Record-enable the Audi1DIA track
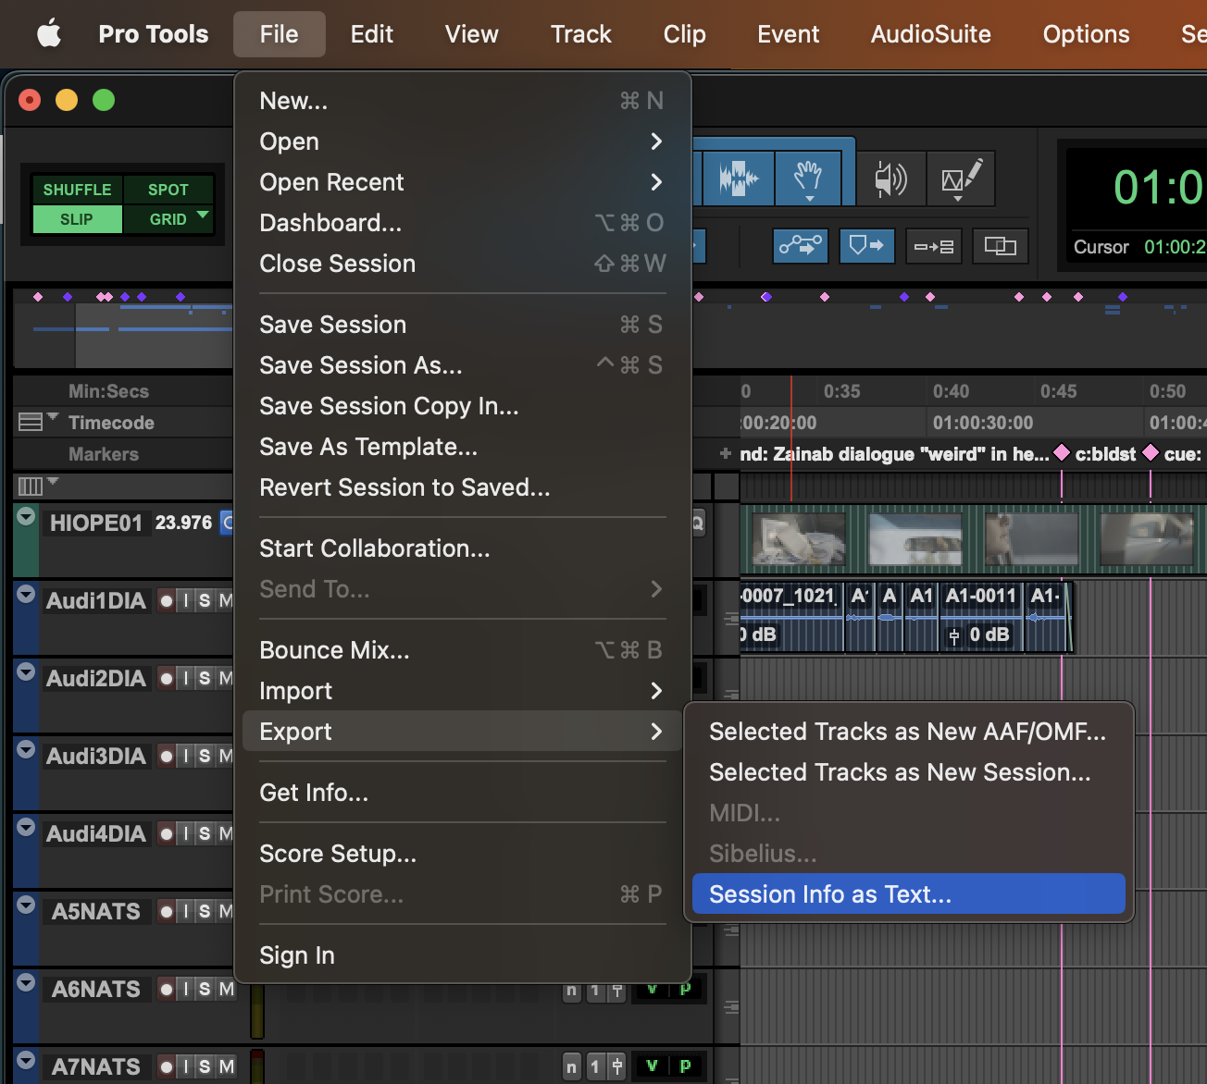The width and height of the screenshot is (1207, 1084). click(x=166, y=600)
